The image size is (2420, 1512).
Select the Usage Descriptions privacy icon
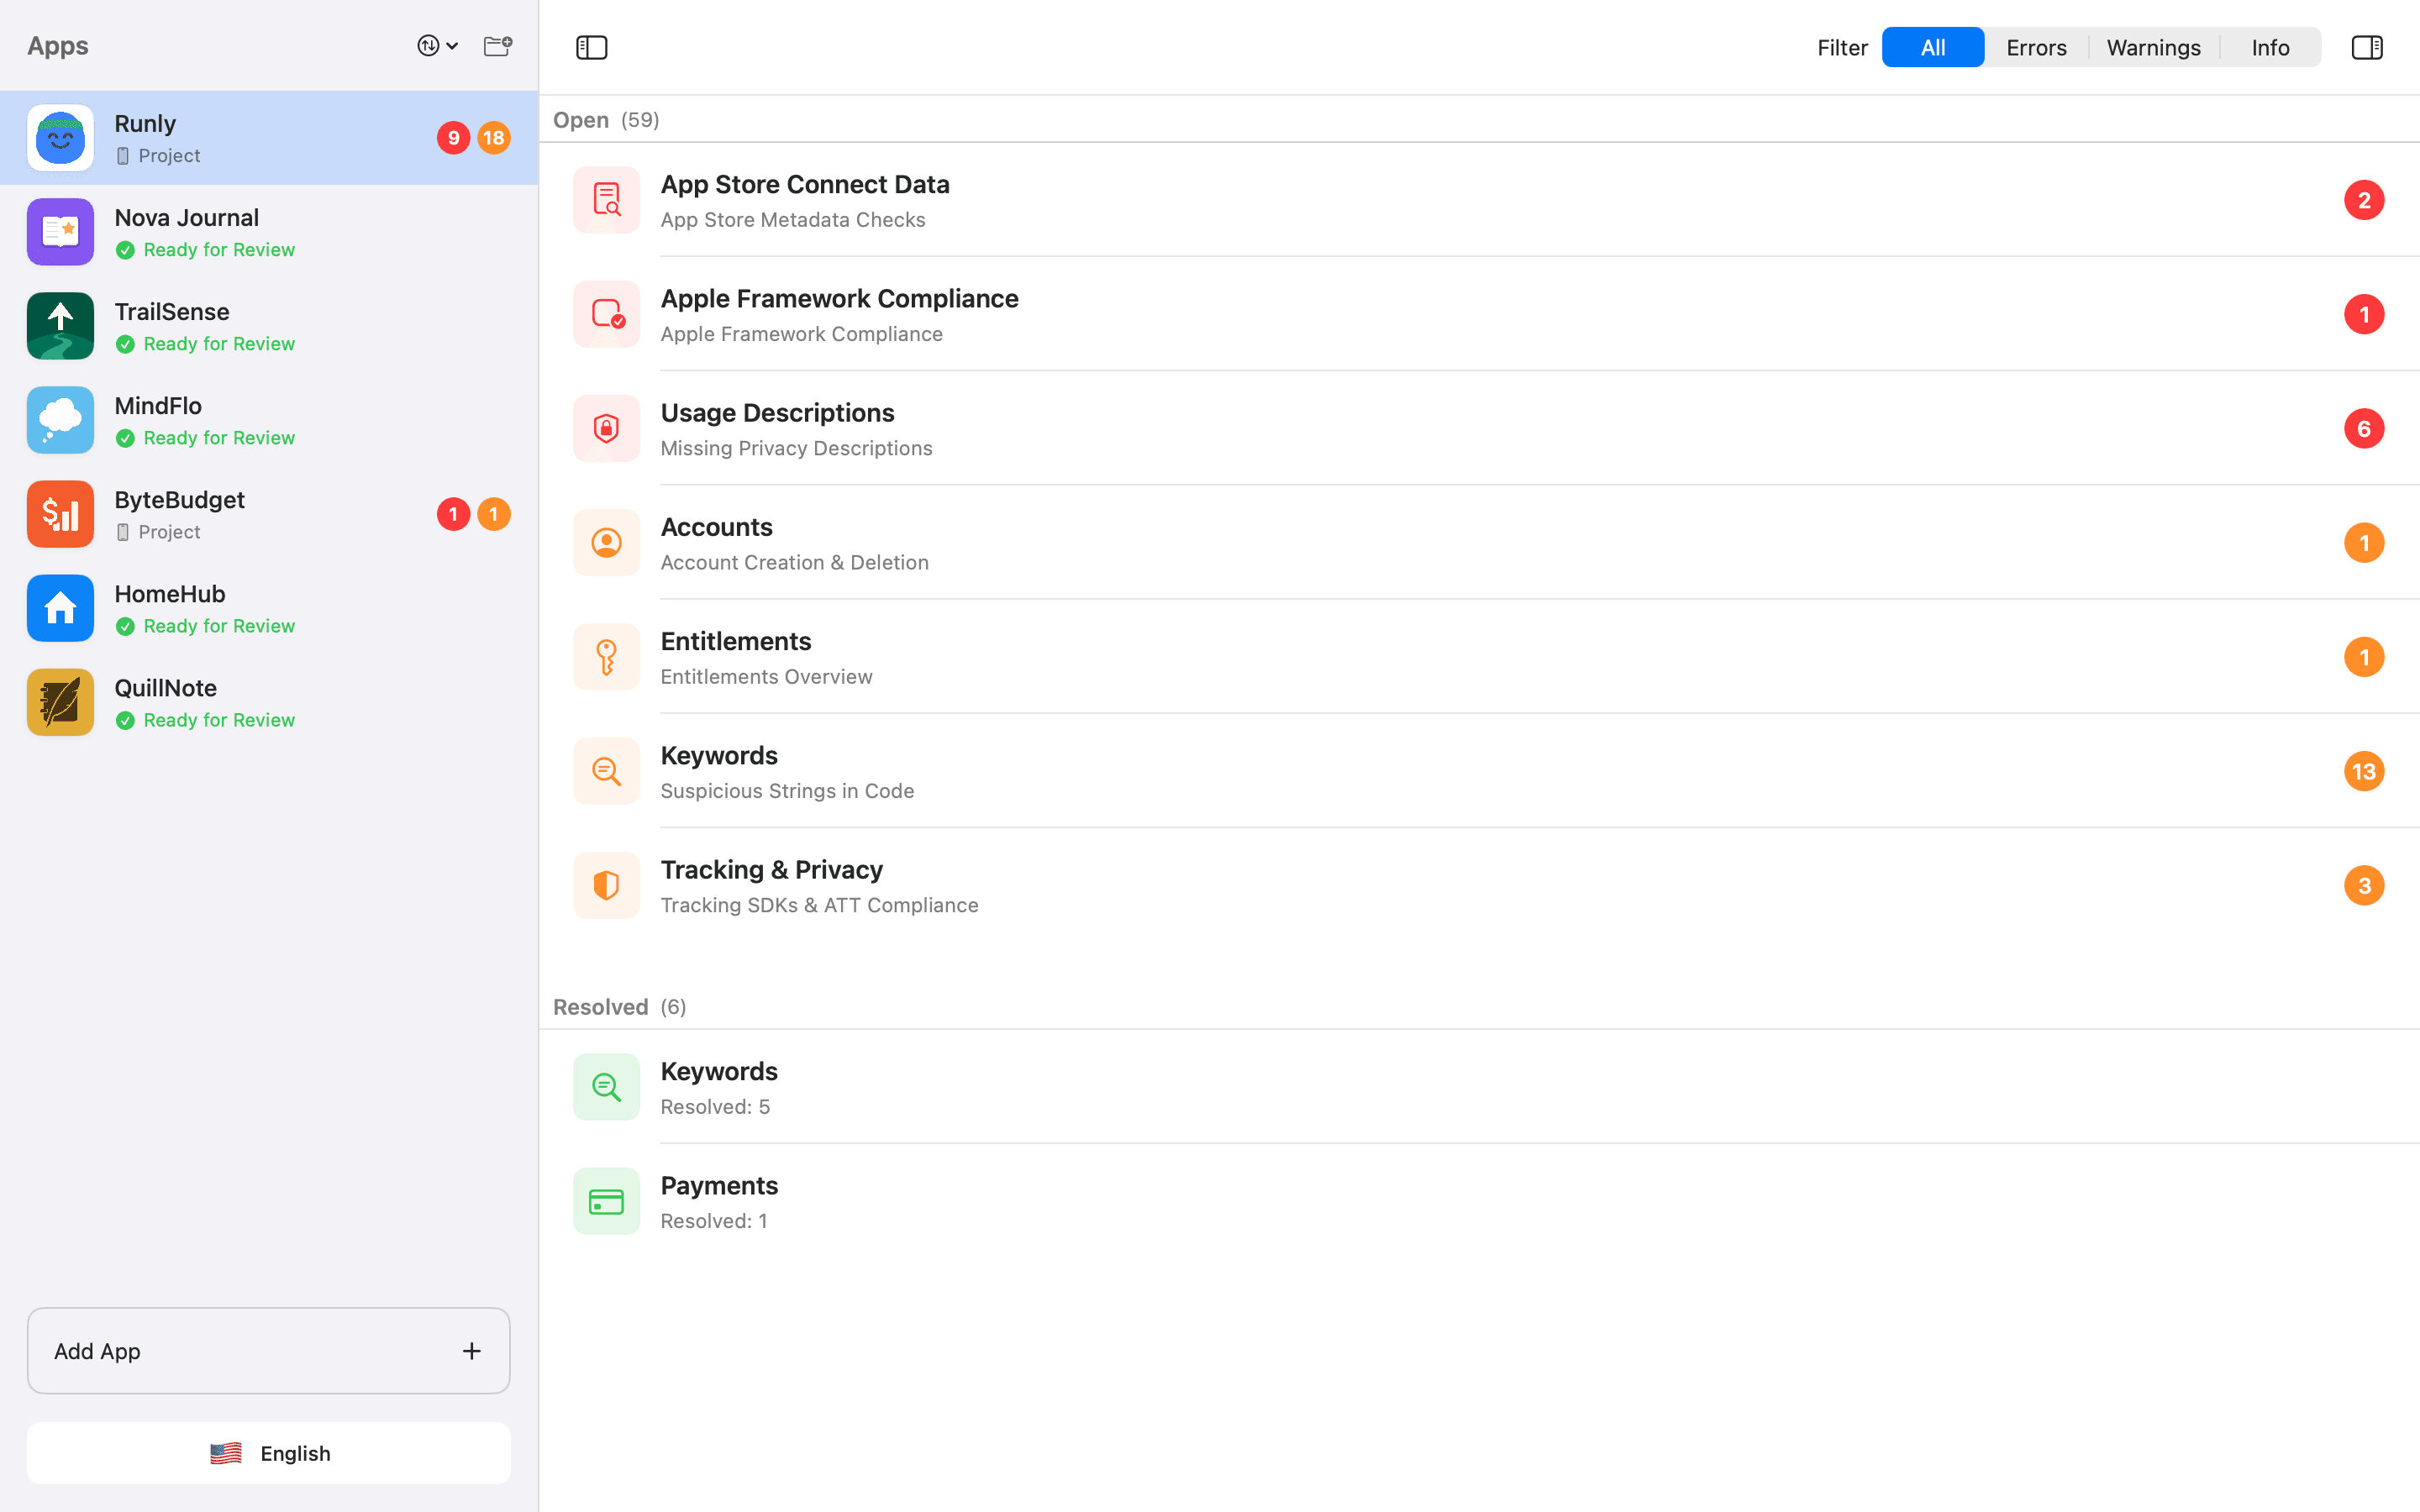coord(606,428)
